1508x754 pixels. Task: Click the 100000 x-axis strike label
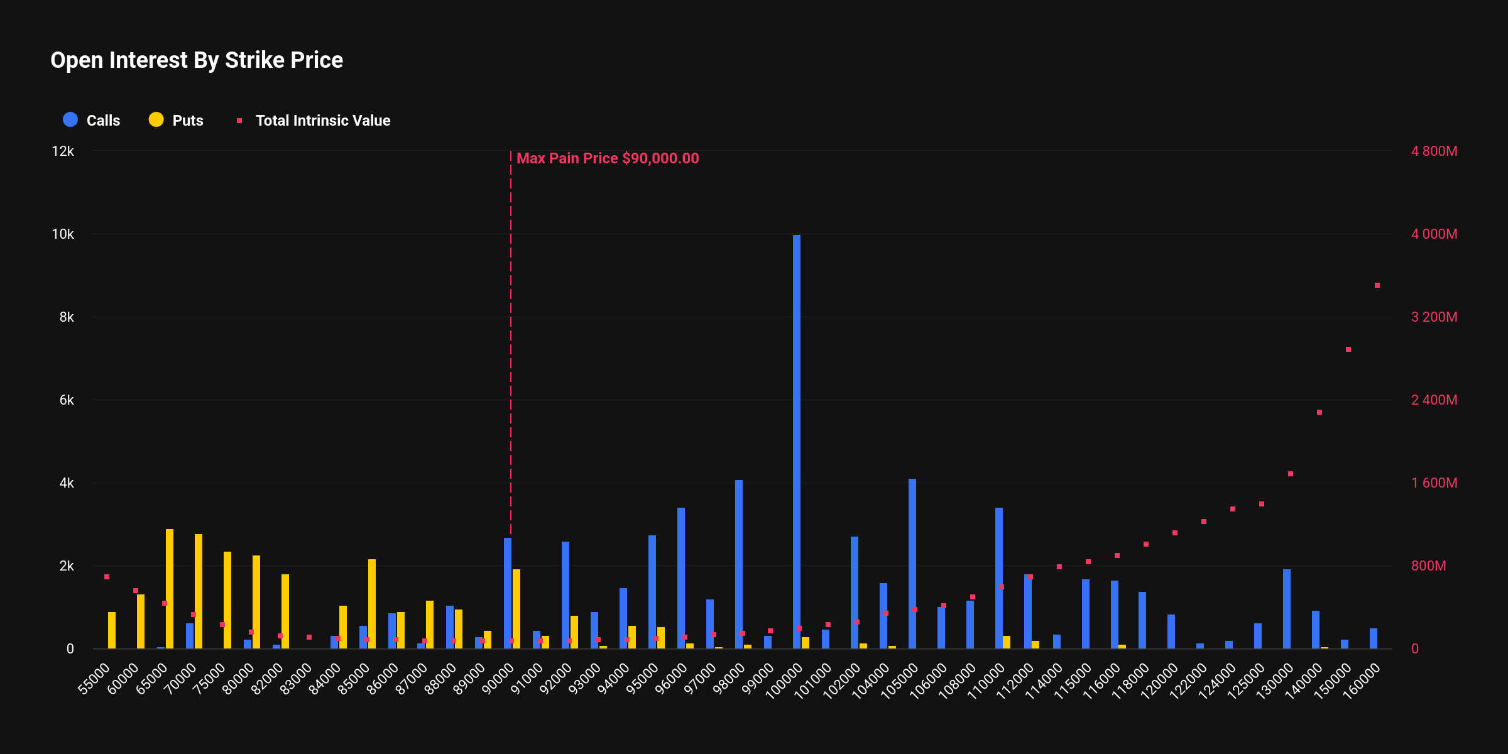pos(785,682)
